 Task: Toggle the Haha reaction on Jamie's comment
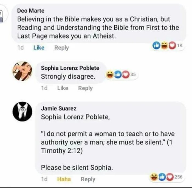[64, 179]
